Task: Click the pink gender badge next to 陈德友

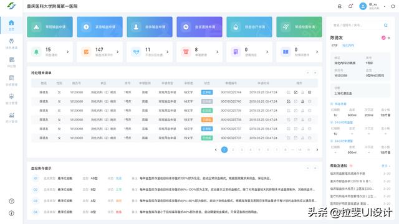Action: click(x=383, y=38)
